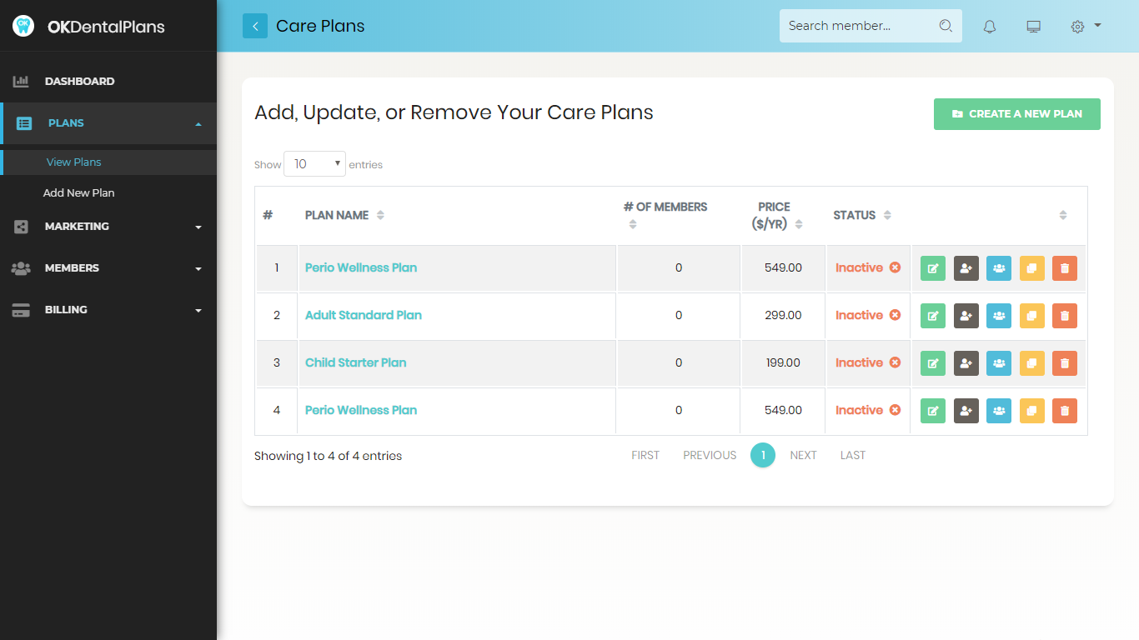Open the settings gear menu

(1086, 27)
